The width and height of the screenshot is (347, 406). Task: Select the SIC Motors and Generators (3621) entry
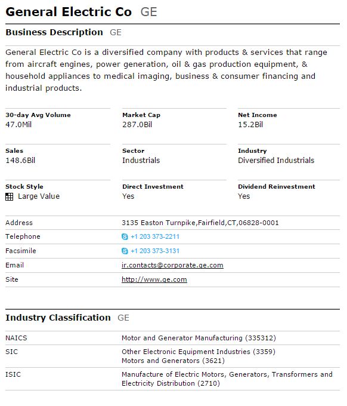[x=173, y=361]
